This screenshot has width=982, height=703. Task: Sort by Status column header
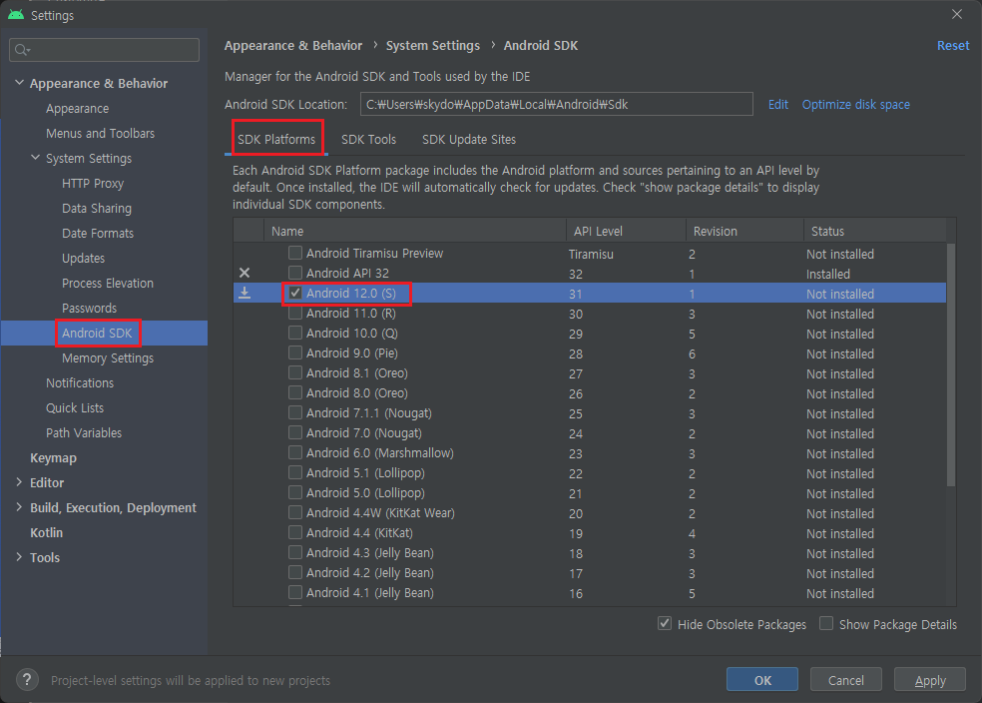(x=875, y=231)
